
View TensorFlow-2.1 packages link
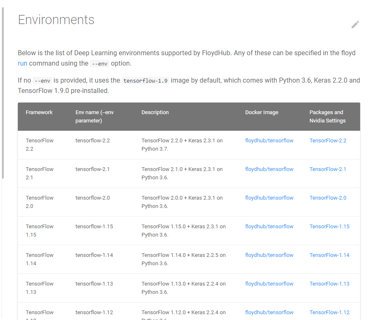click(327, 169)
